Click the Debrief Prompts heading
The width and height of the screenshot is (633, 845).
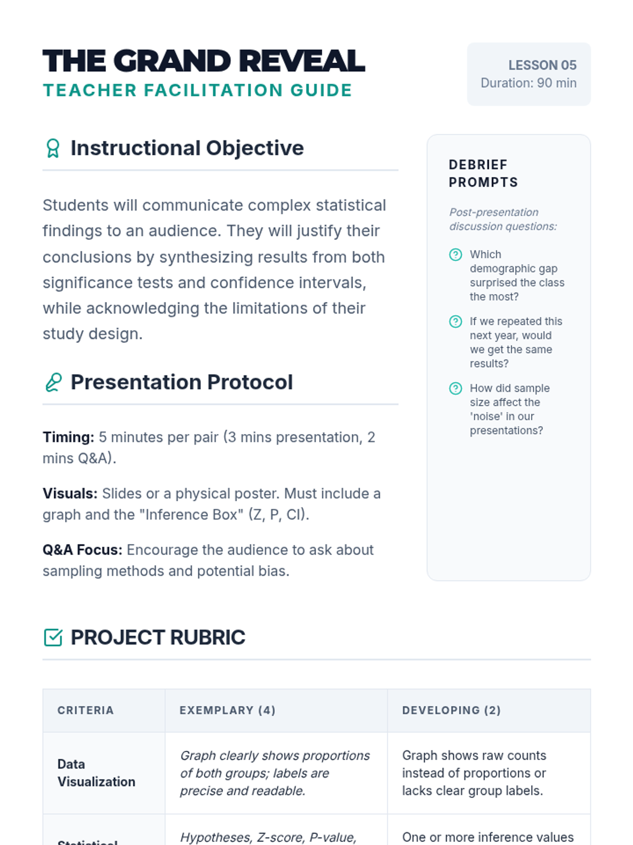(483, 173)
